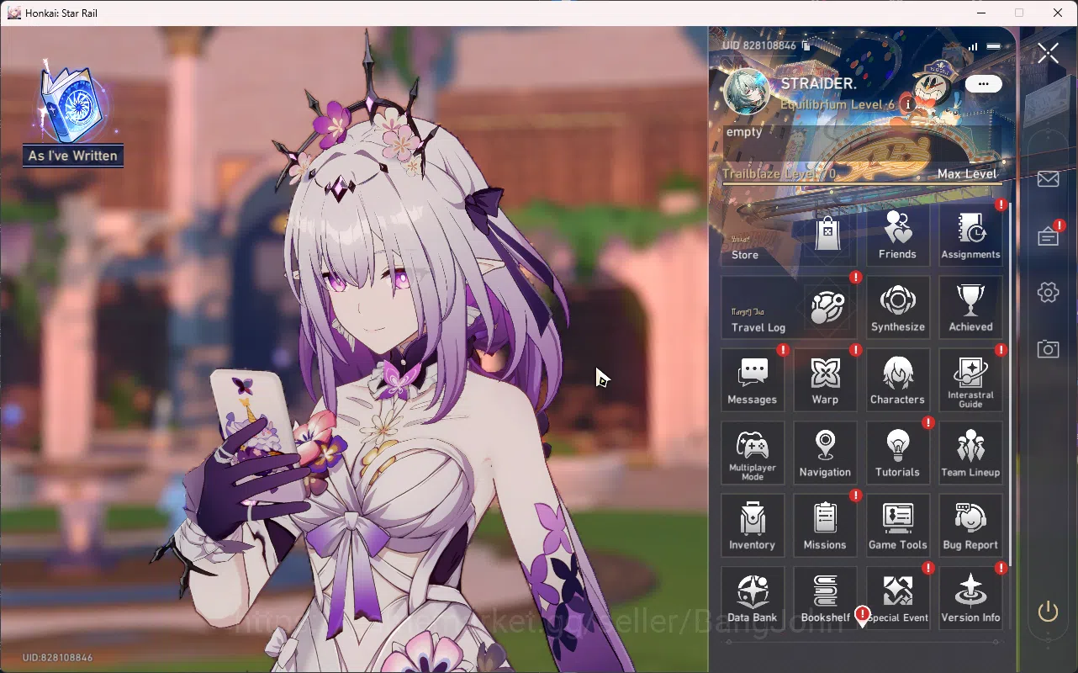
Task: Open Game Tools
Action: (x=897, y=525)
